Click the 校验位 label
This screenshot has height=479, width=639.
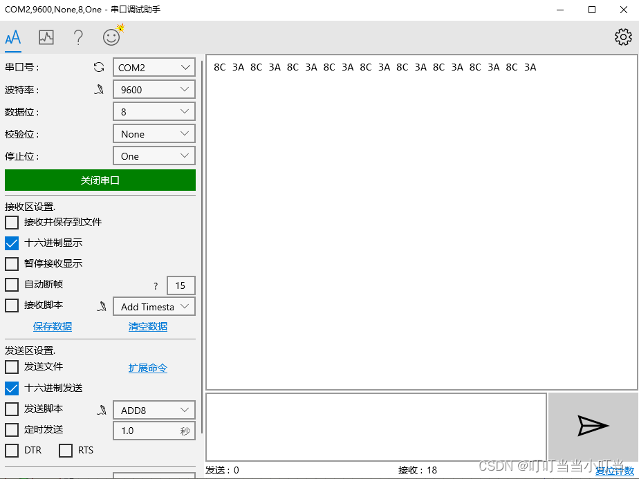(22, 134)
